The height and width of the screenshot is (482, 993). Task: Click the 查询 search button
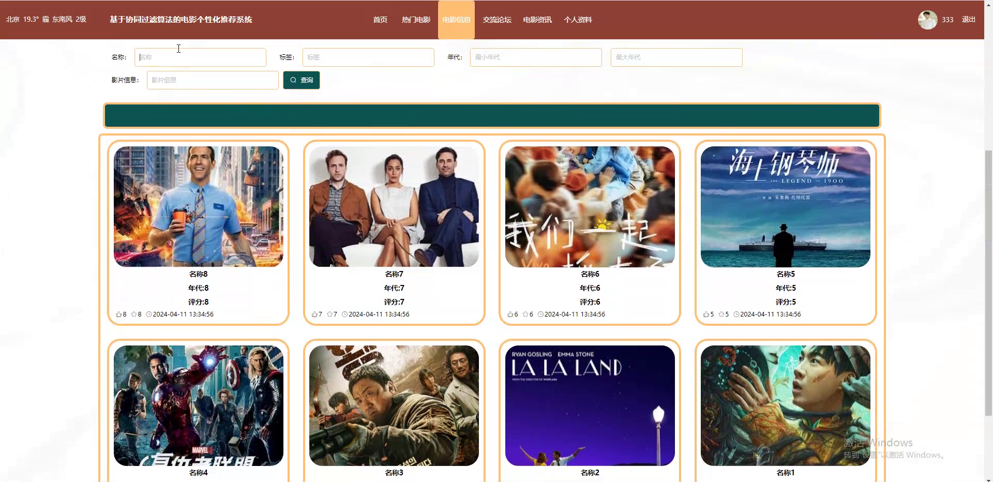pos(302,80)
